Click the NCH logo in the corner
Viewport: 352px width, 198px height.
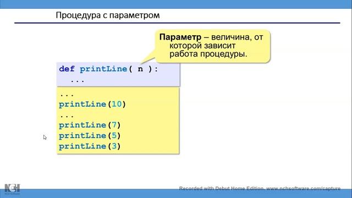[x=12, y=189]
